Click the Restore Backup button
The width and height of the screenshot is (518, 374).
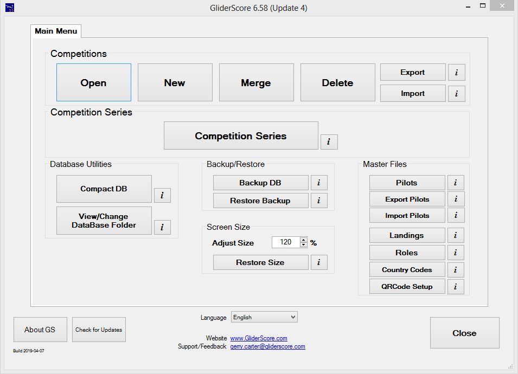tap(261, 201)
